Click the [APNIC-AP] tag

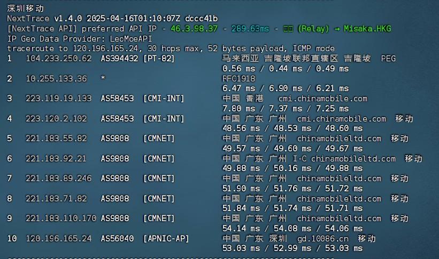pyautogui.click(x=166, y=239)
